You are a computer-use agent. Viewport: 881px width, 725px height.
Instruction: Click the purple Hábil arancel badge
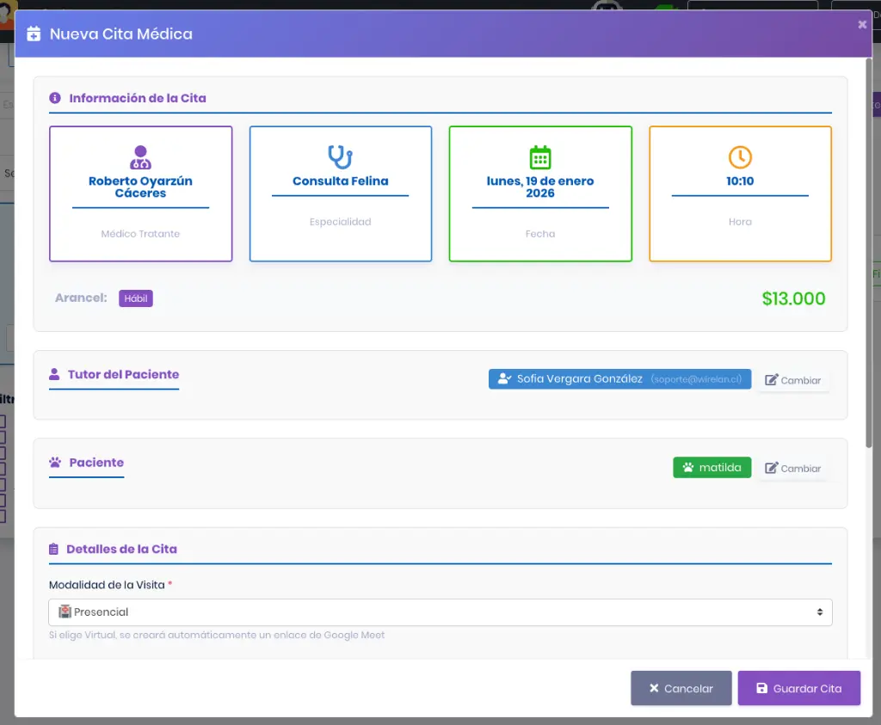[136, 298]
